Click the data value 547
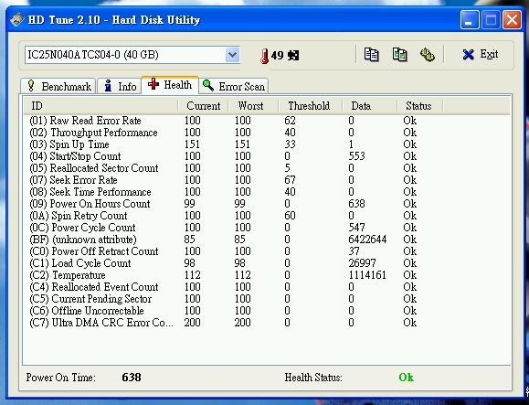Image resolution: width=529 pixels, height=405 pixels. click(357, 228)
